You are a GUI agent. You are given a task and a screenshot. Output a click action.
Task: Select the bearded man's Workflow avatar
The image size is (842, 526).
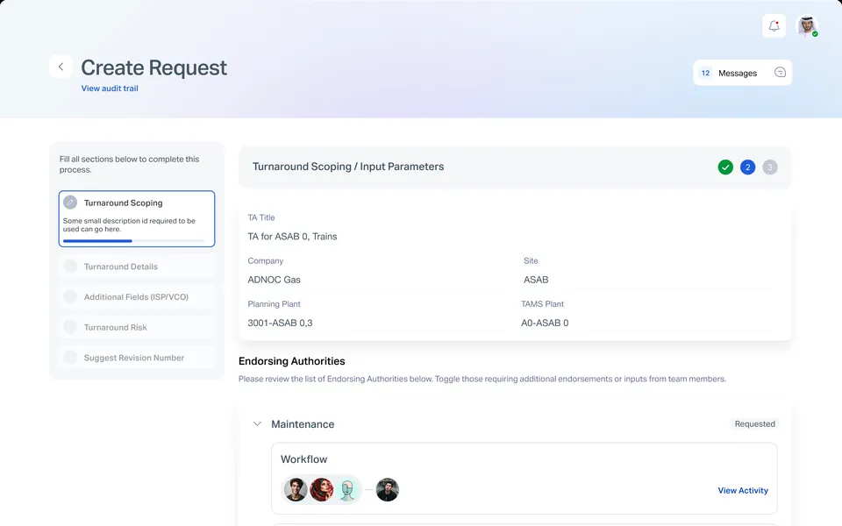[387, 489]
